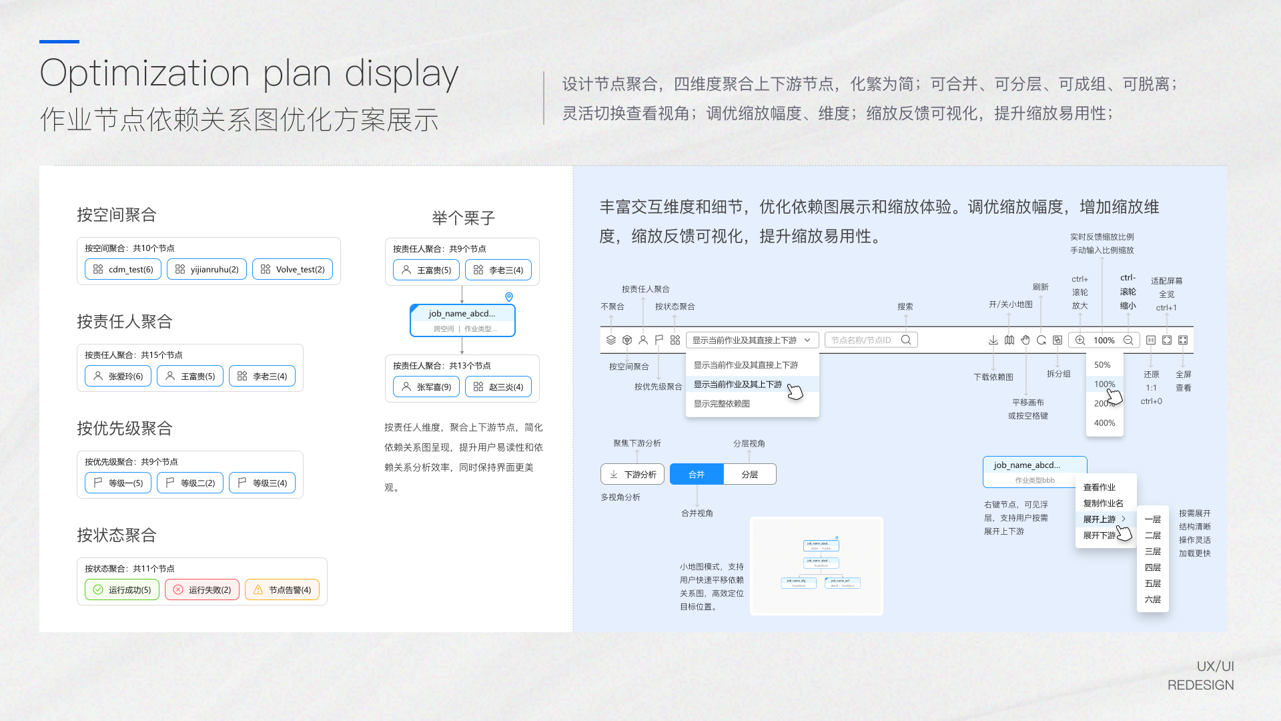Select the hand pan canvas tool
This screenshot has height=721, width=1281.
[1025, 340]
